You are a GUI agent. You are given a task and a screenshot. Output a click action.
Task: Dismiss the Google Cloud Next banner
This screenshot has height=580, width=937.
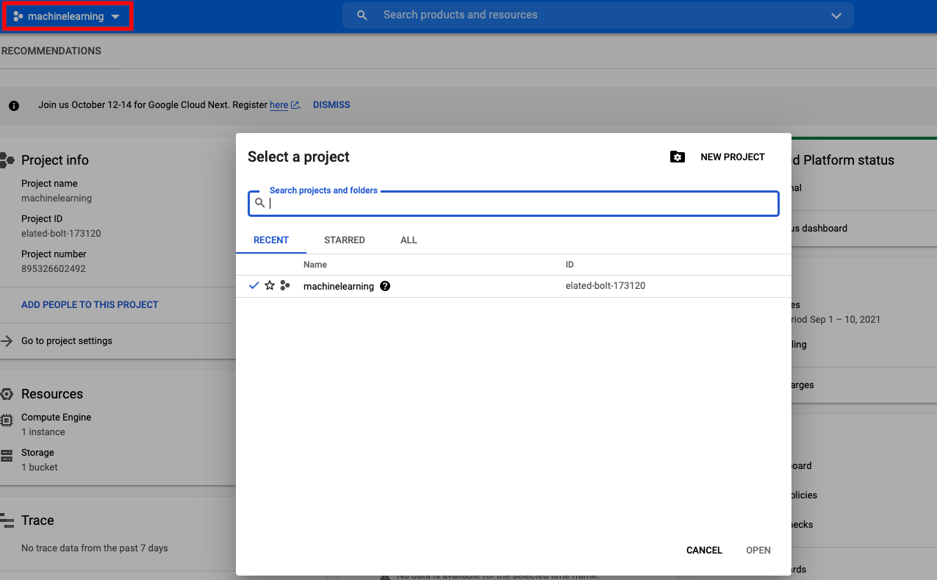pos(331,105)
